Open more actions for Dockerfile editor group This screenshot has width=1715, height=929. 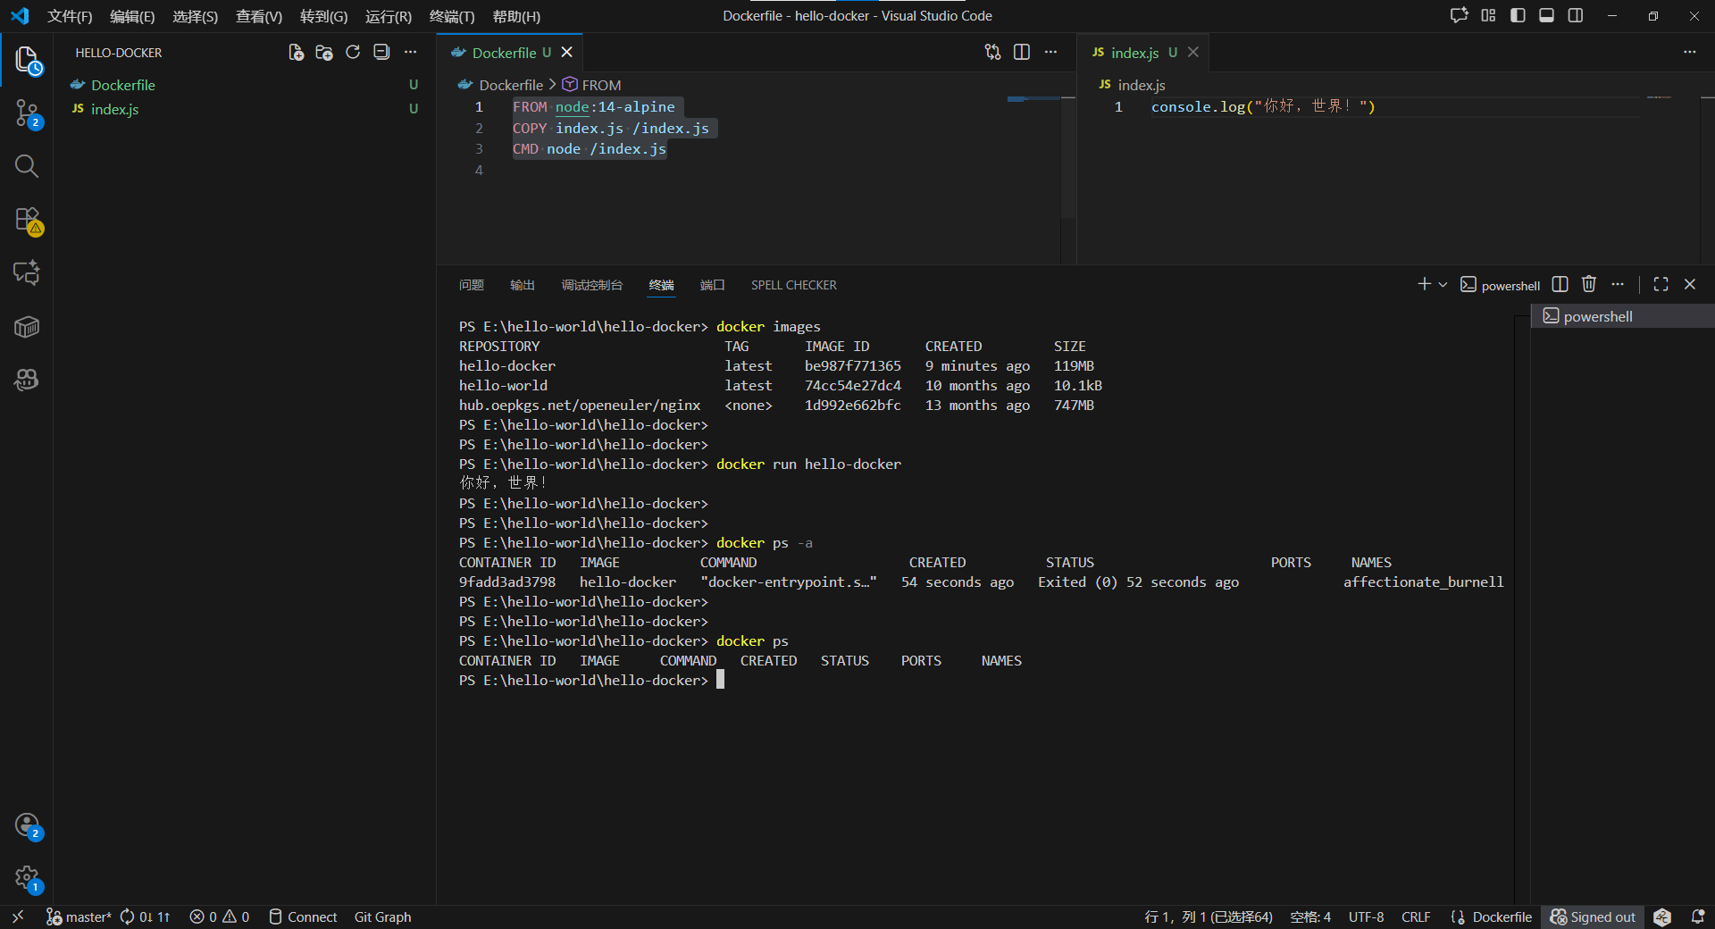click(x=1050, y=53)
